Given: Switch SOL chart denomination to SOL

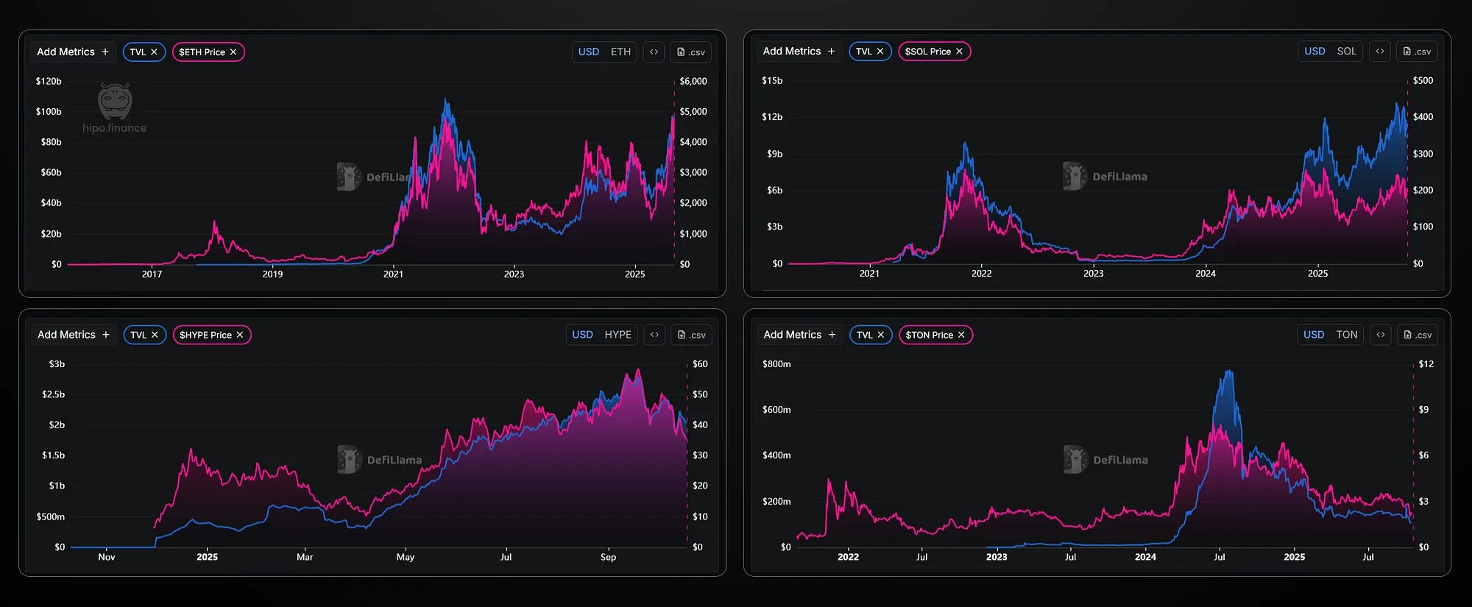Looking at the screenshot, I should tap(1346, 51).
